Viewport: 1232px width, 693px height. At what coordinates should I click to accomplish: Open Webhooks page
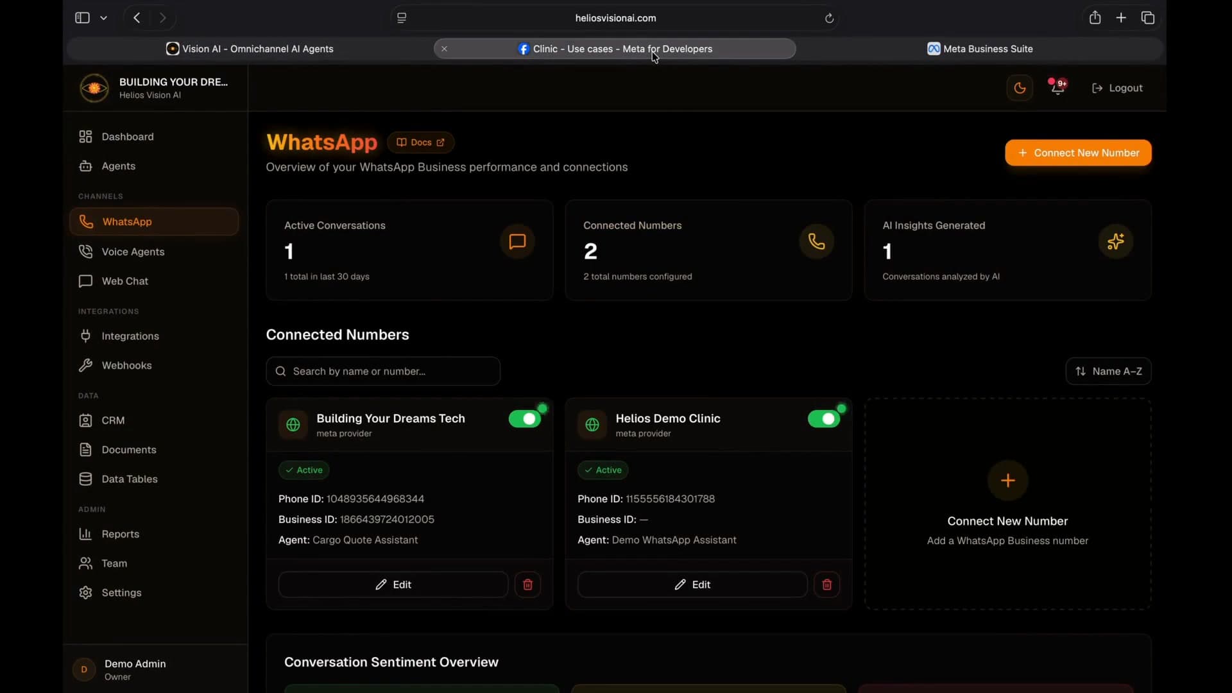point(154,366)
